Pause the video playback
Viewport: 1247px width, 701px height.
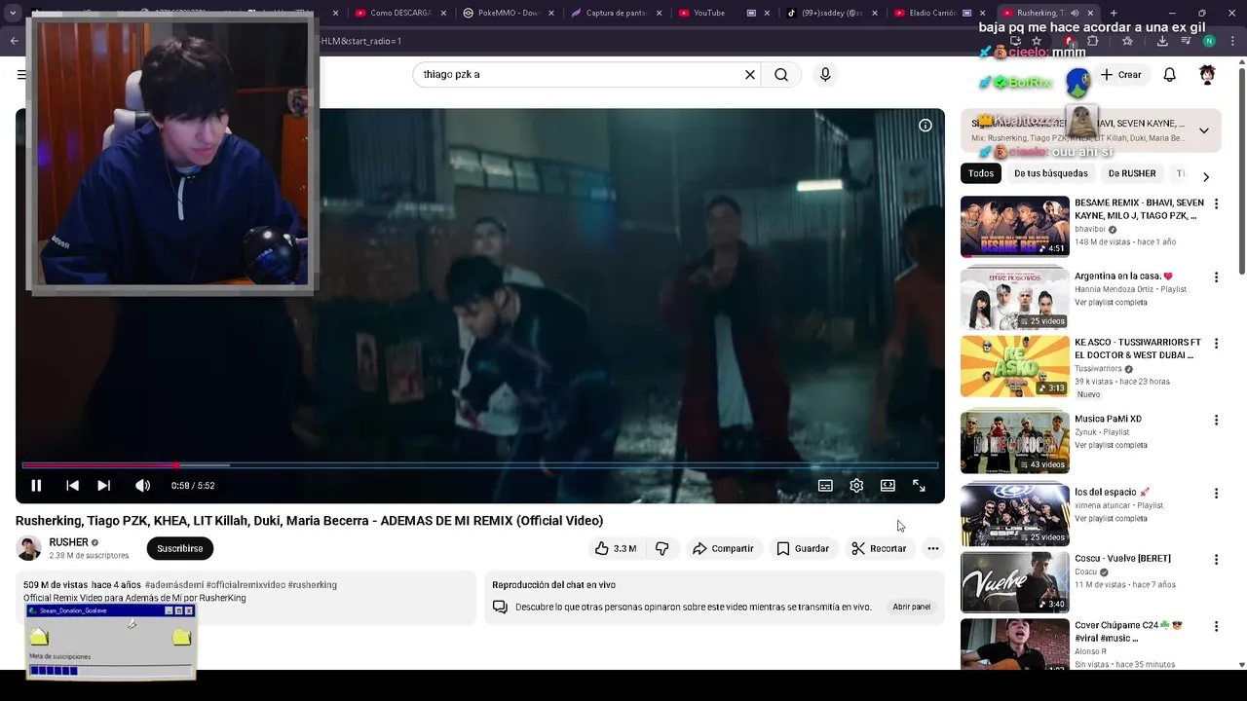(36, 486)
